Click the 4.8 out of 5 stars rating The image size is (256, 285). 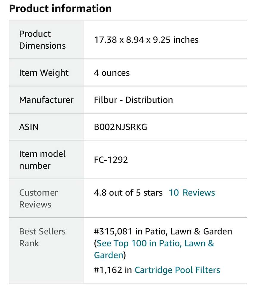128,193
